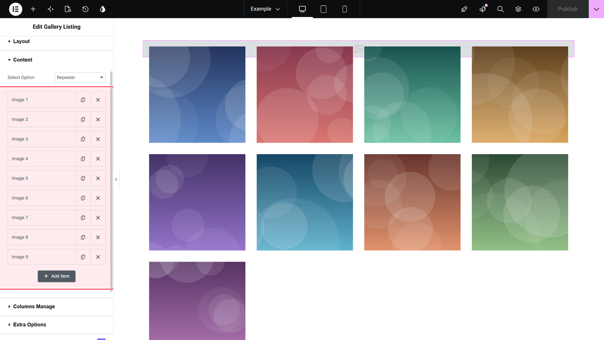Open the Image 2 repeater item
Viewport: 604px width, 340px height.
[41, 119]
